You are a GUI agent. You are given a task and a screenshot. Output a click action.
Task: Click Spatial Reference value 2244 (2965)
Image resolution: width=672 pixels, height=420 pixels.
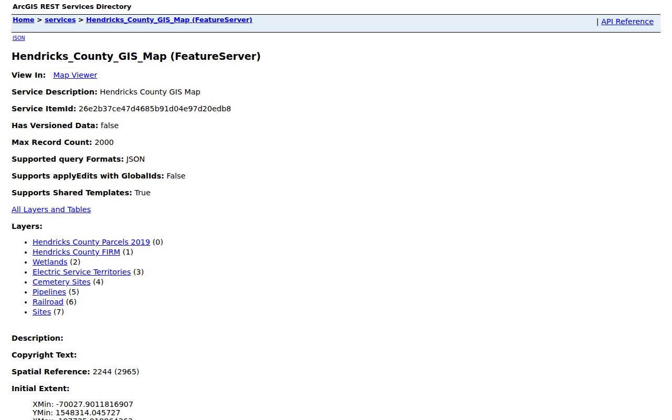coord(116,372)
